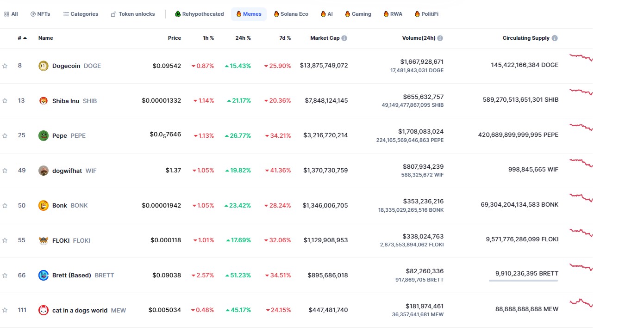Click the NFTs tab icon

(33, 14)
